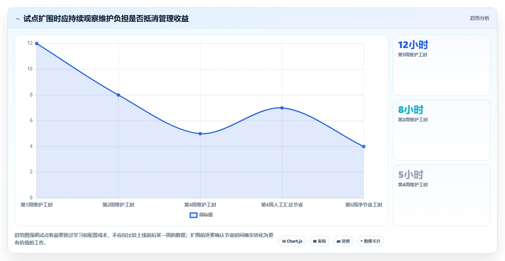Click x-axis label 第6周净节省工时
505x261 pixels.
pos(364,205)
